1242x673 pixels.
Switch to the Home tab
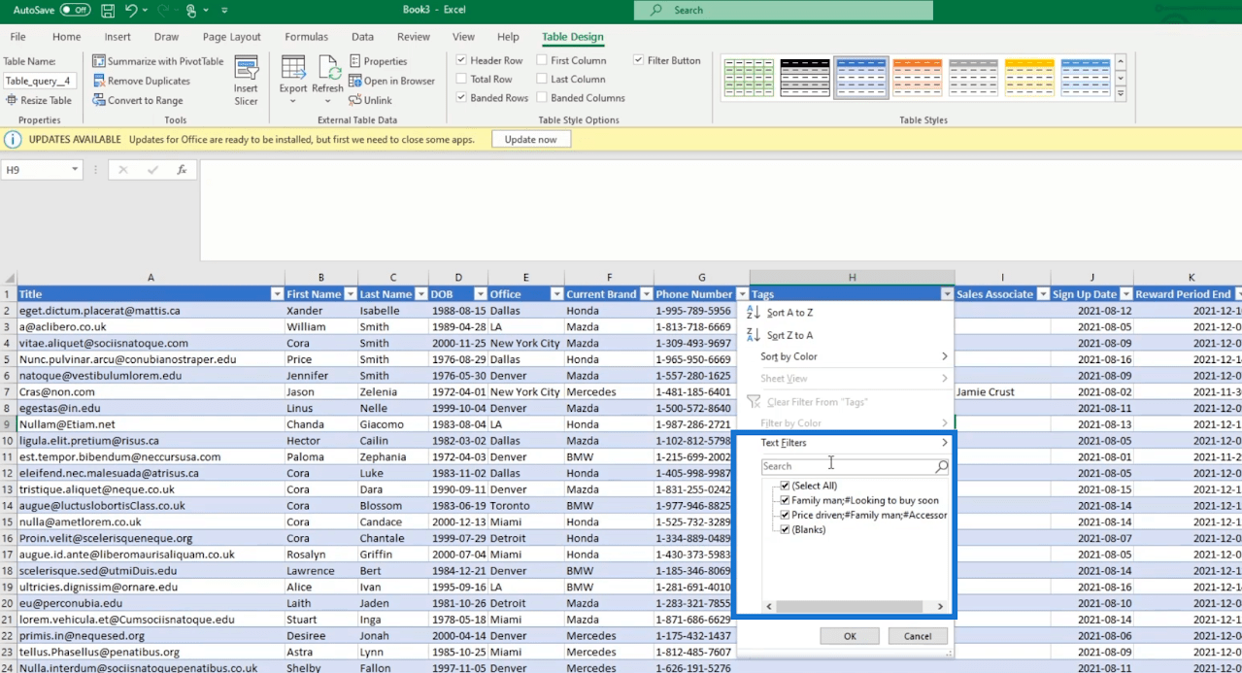click(x=67, y=37)
